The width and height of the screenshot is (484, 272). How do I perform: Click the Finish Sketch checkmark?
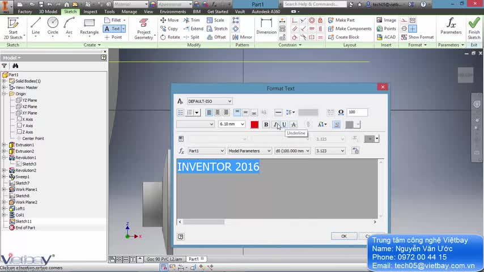[474, 28]
